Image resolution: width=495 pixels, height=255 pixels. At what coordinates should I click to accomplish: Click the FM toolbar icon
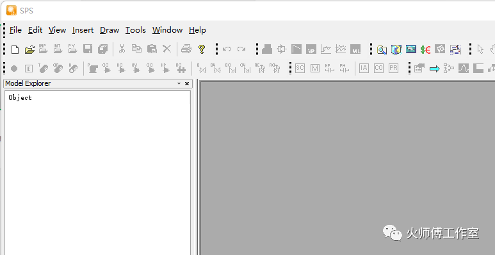pos(345,68)
